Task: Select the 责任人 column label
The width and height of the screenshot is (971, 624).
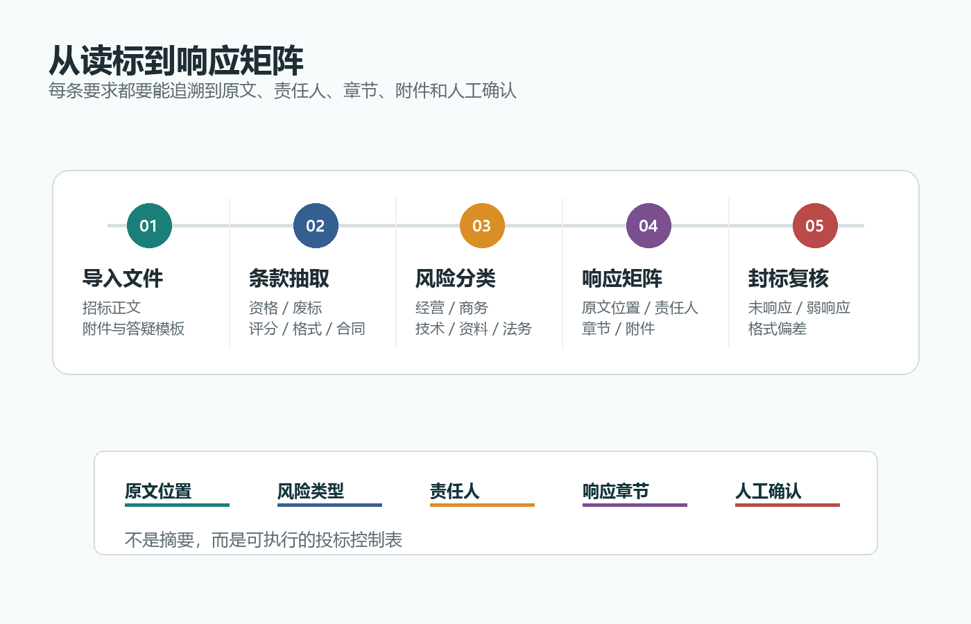Action: [x=455, y=492]
